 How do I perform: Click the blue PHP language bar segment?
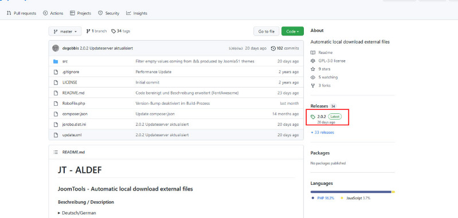(351, 192)
